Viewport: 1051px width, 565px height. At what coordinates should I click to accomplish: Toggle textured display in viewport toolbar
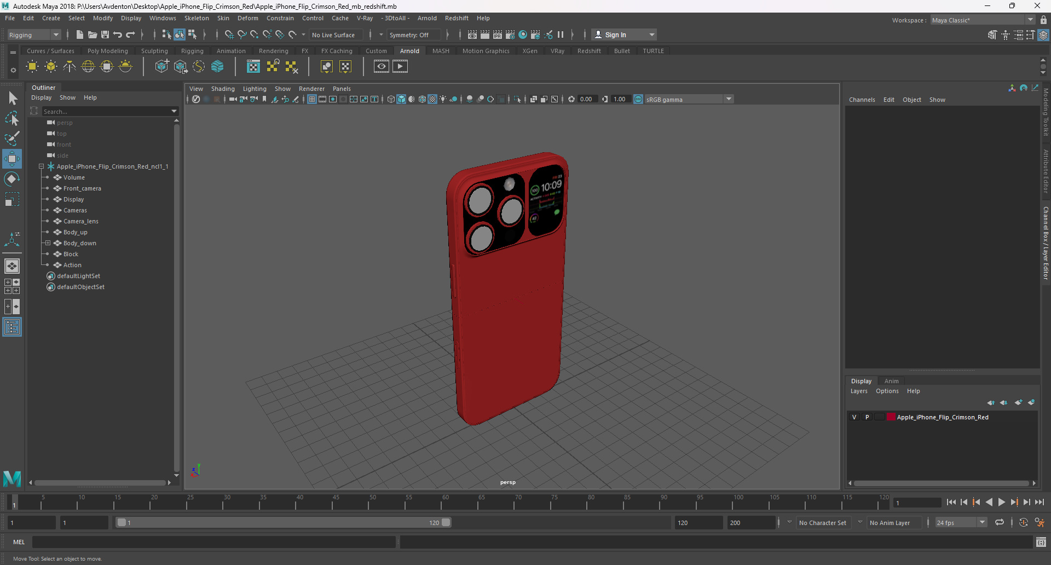432,99
